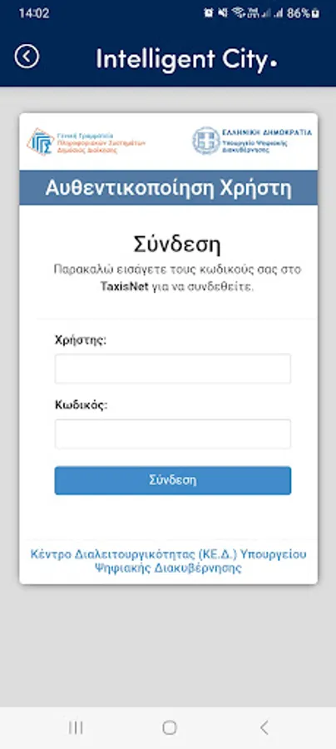336x749 pixels.
Task: Focus the Κωδικός password field
Action: pos(173,434)
